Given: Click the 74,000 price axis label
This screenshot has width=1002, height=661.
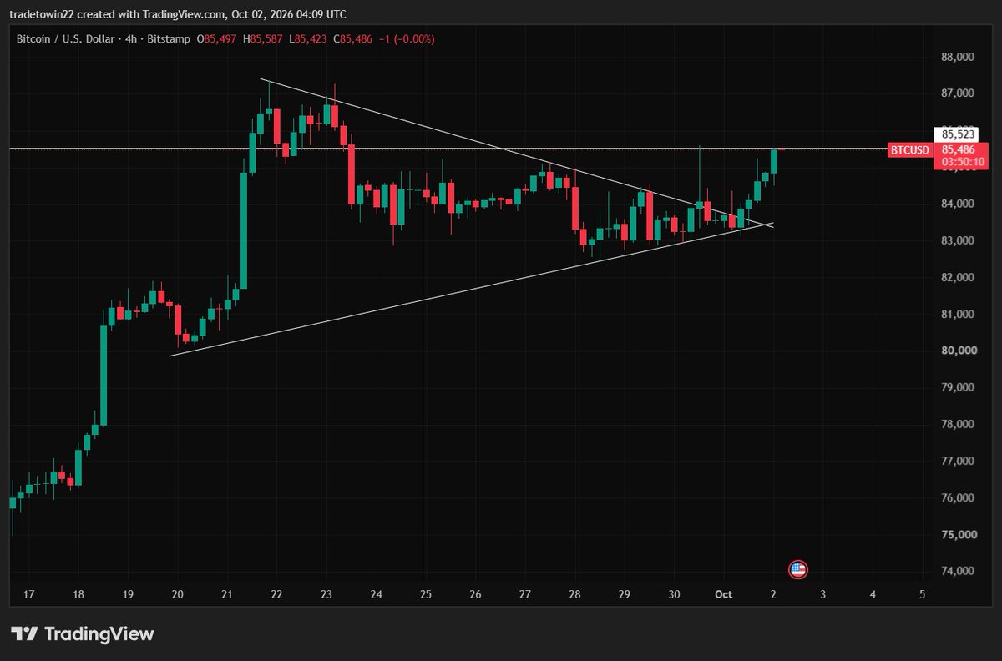Looking at the screenshot, I should [958, 571].
